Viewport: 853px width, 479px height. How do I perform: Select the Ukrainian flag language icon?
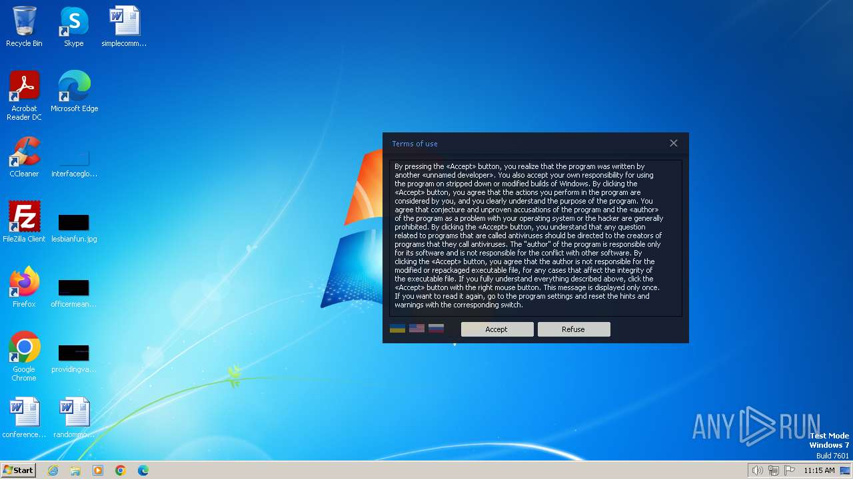click(x=397, y=329)
